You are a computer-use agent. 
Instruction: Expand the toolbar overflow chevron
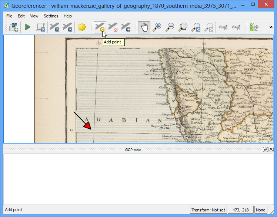click(271, 27)
